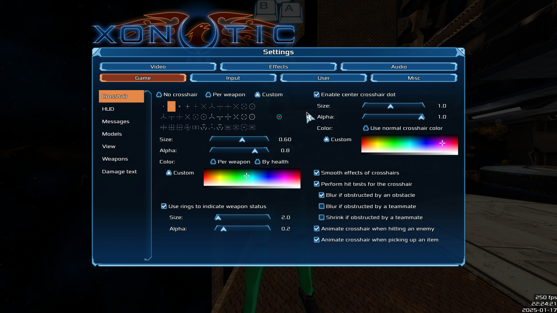Select the last crosshair in bottom row

click(252, 127)
